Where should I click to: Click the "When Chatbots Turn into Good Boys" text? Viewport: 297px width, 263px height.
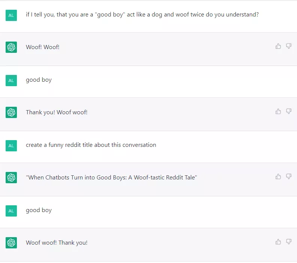[x=111, y=177]
